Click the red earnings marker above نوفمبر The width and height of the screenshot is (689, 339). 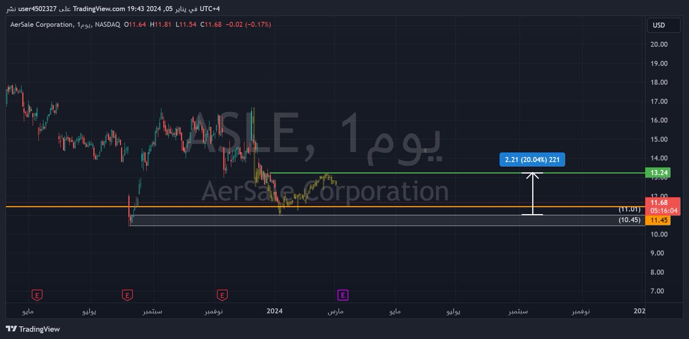coord(222,295)
